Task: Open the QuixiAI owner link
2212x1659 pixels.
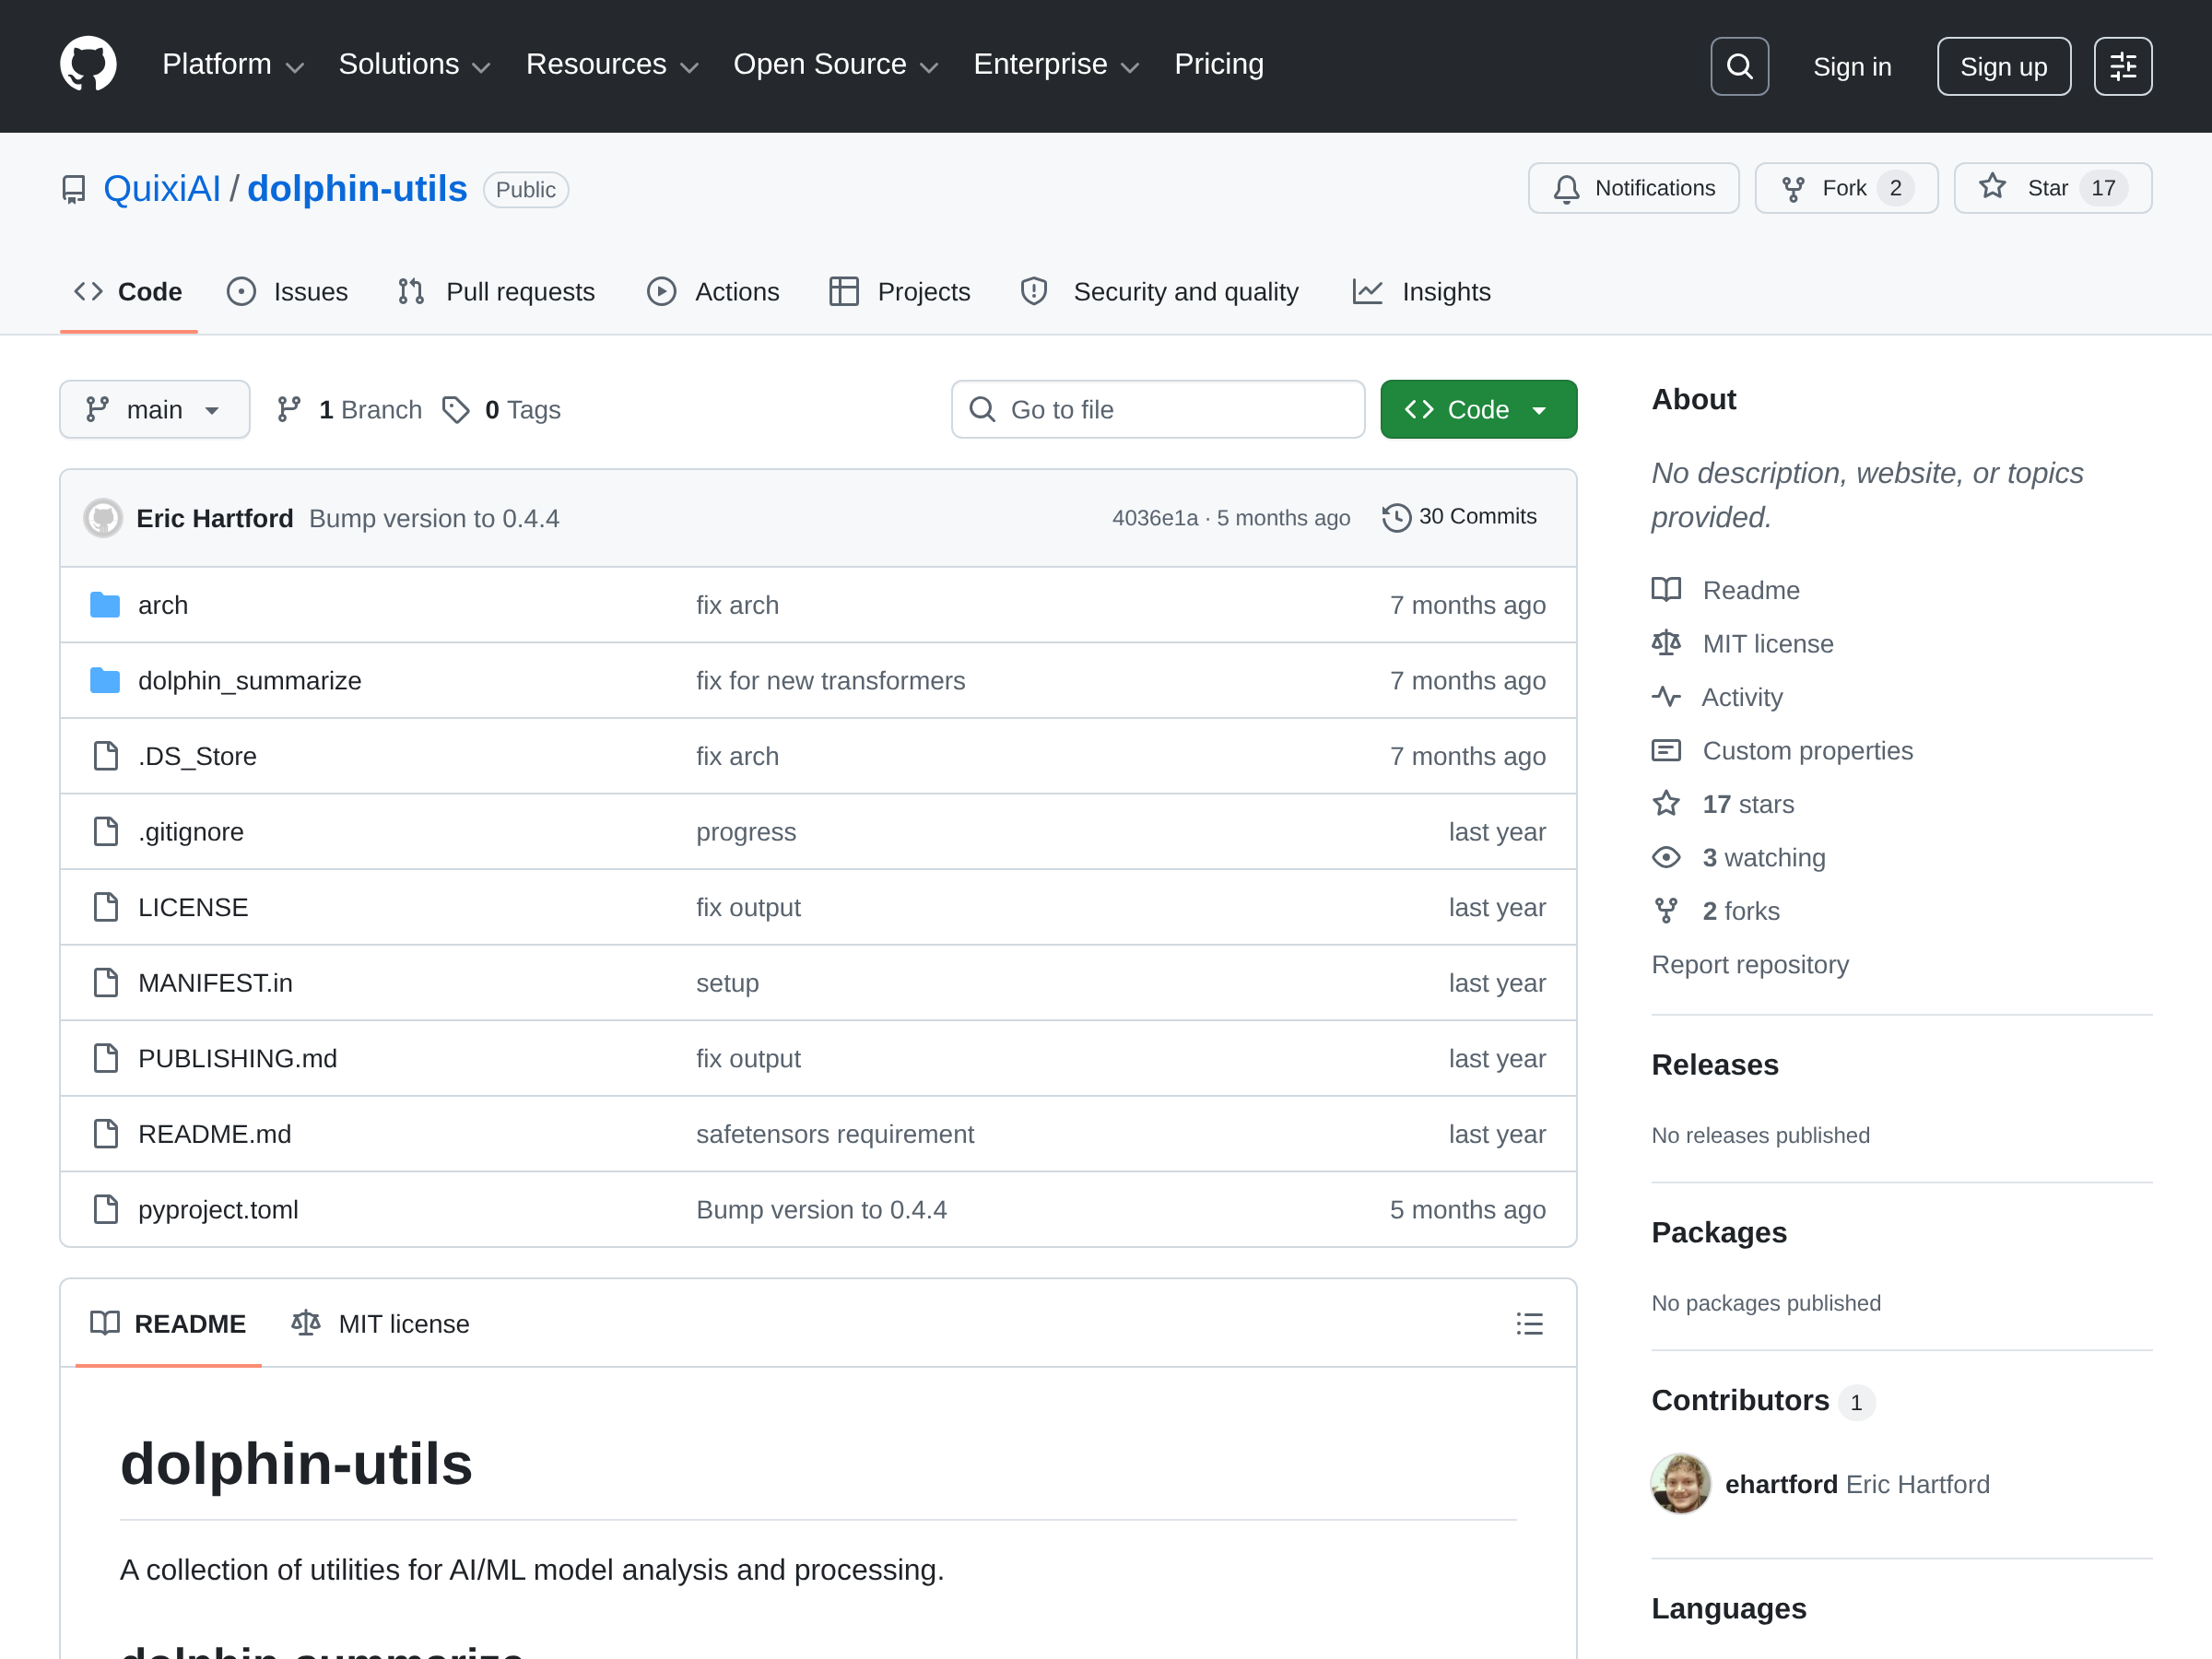Action: [162, 189]
